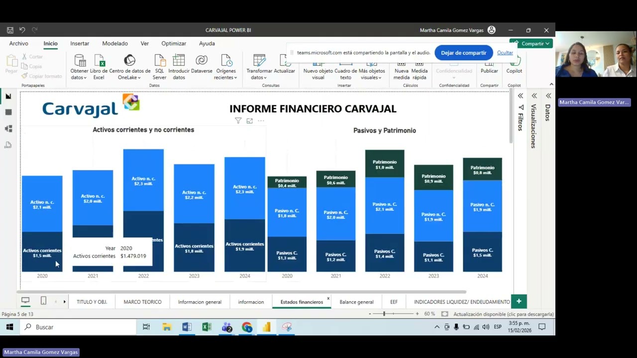
Task: Open Informacion general page tab
Action: [200, 302]
